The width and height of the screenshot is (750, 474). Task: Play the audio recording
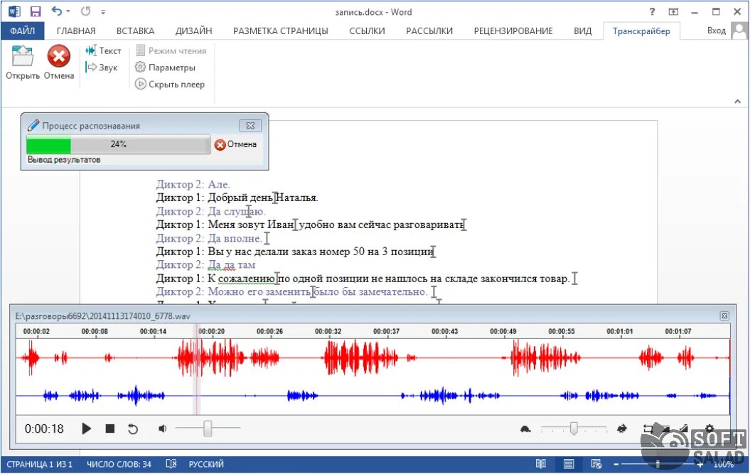click(86, 429)
